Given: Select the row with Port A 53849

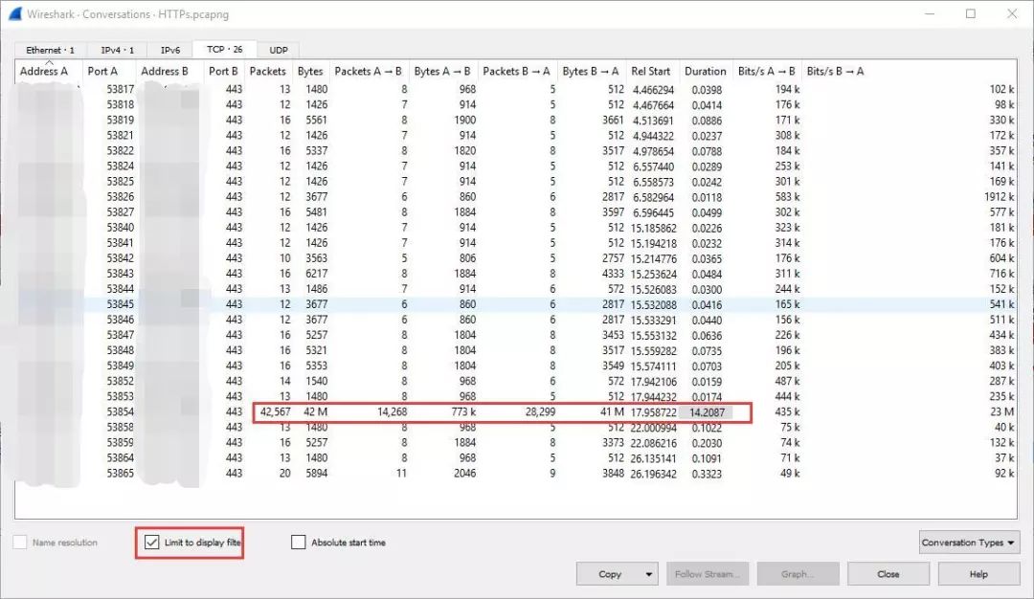Looking at the screenshot, I should click(x=516, y=366).
